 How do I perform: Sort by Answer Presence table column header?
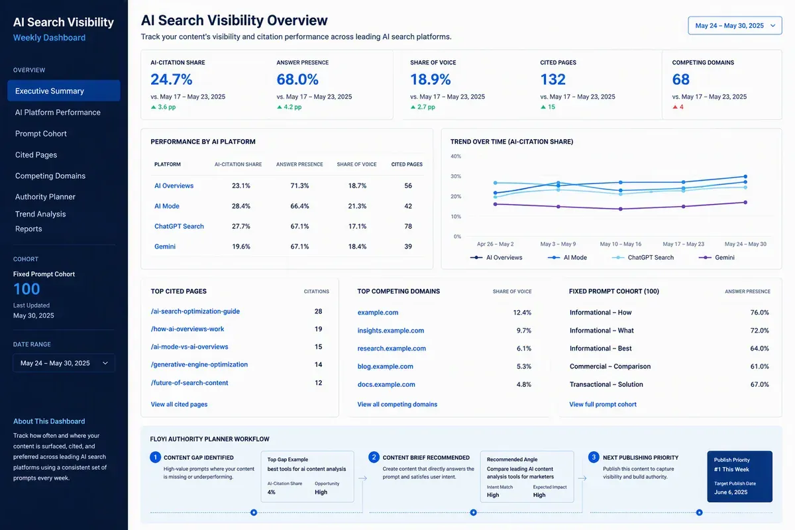(299, 164)
